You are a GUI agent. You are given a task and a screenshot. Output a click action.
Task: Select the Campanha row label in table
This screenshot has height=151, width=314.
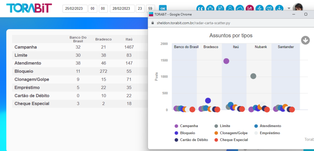(26, 47)
